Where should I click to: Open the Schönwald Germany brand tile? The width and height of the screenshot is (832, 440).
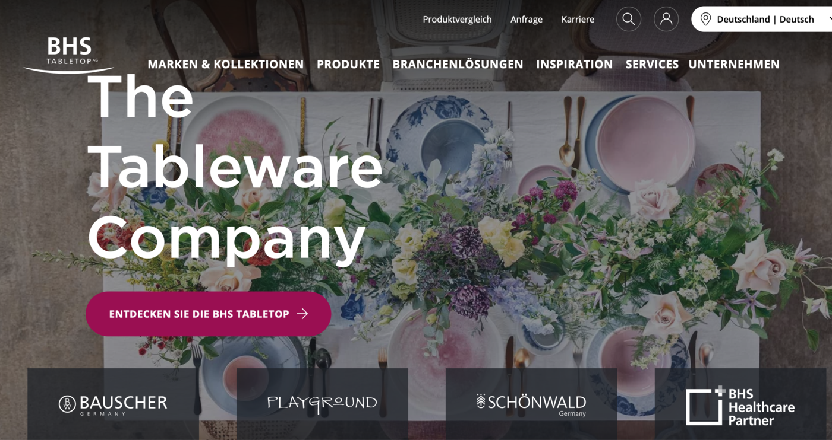[531, 404]
